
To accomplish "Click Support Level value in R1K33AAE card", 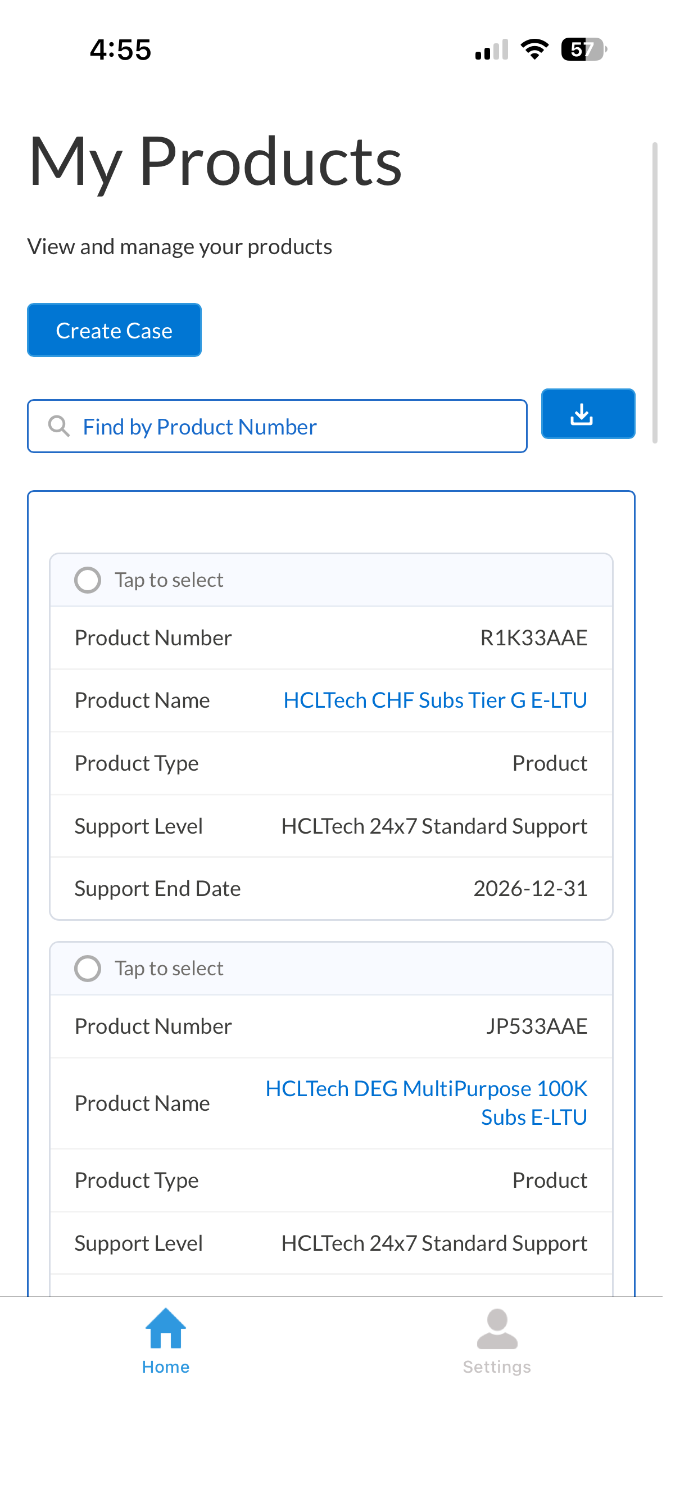I will click(x=434, y=826).
